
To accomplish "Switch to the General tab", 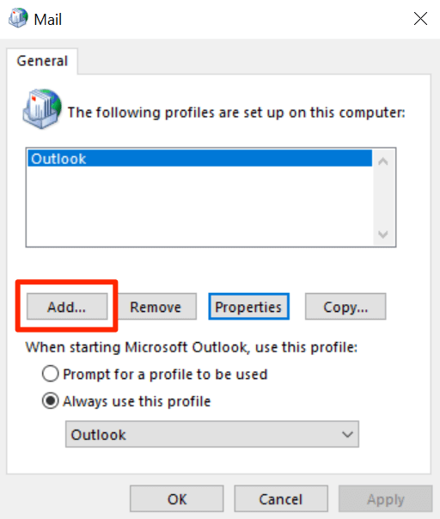I will coord(42,61).
